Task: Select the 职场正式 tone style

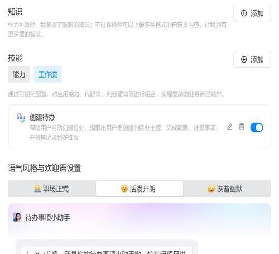Action: [x=52, y=189]
